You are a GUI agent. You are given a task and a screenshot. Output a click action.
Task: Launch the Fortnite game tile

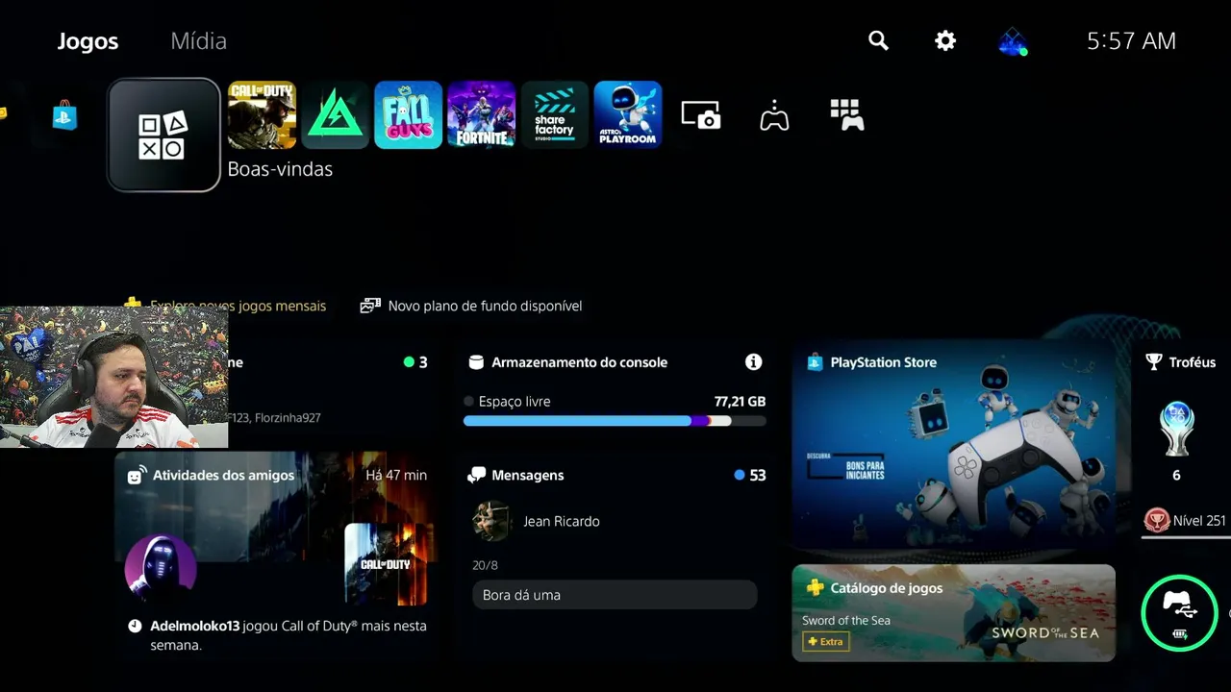[x=481, y=115]
